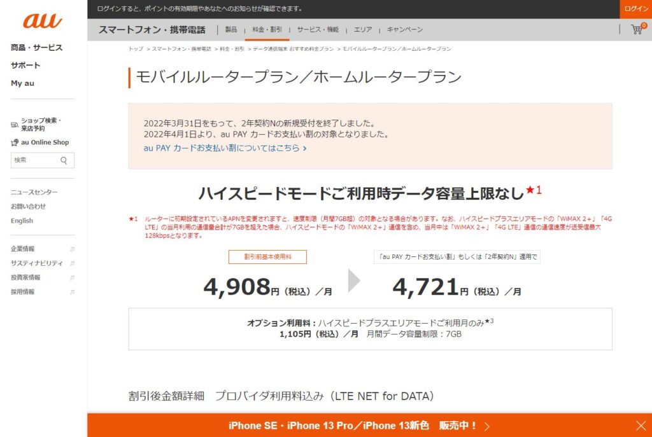Click 料金・割引 breadcrumb

coord(232,49)
